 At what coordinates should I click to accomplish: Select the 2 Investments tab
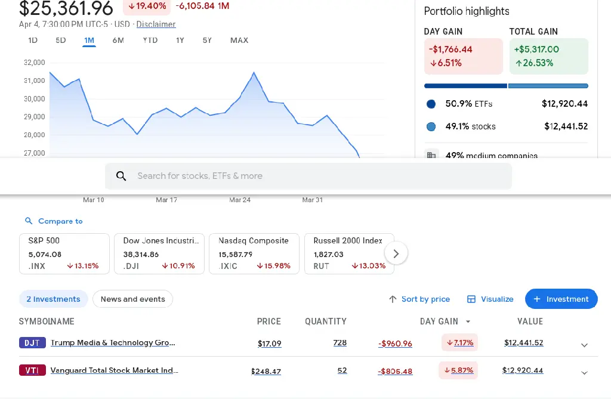click(x=53, y=299)
